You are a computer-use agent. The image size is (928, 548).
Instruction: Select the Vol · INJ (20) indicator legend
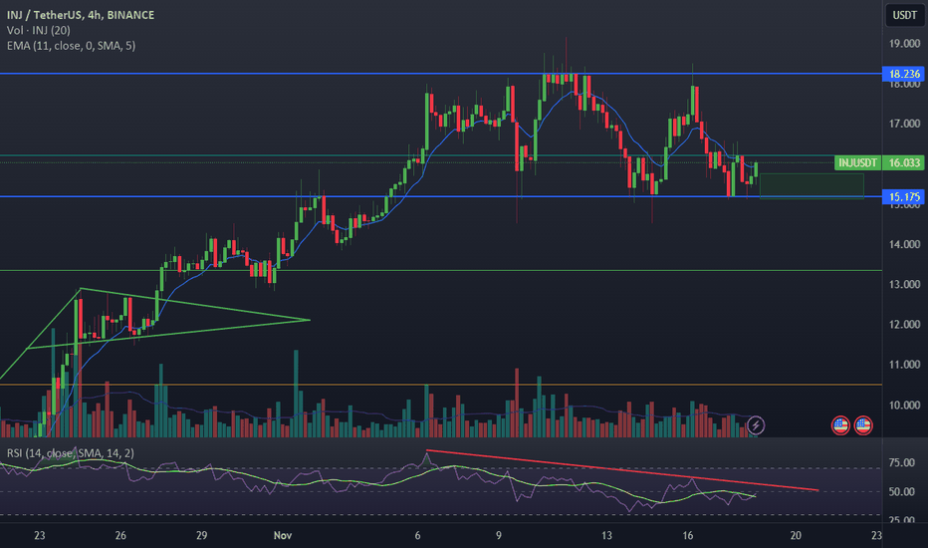pyautogui.click(x=39, y=30)
